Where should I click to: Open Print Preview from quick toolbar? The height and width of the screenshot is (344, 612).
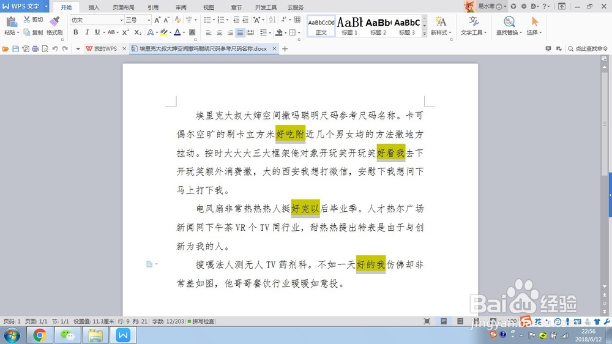(45, 49)
